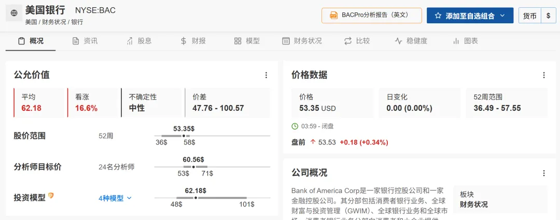
Task: Click the 不确定性 中性 card
Action: (151, 102)
